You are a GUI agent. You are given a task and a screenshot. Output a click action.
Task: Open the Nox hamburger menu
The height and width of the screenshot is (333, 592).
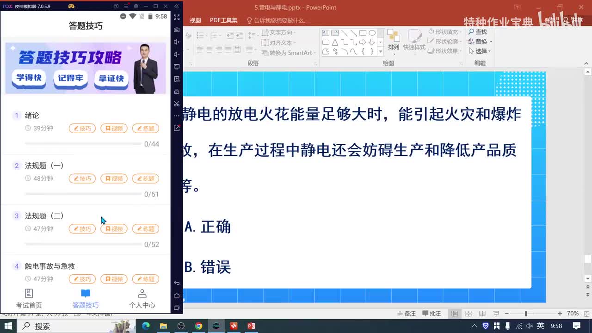click(126, 6)
